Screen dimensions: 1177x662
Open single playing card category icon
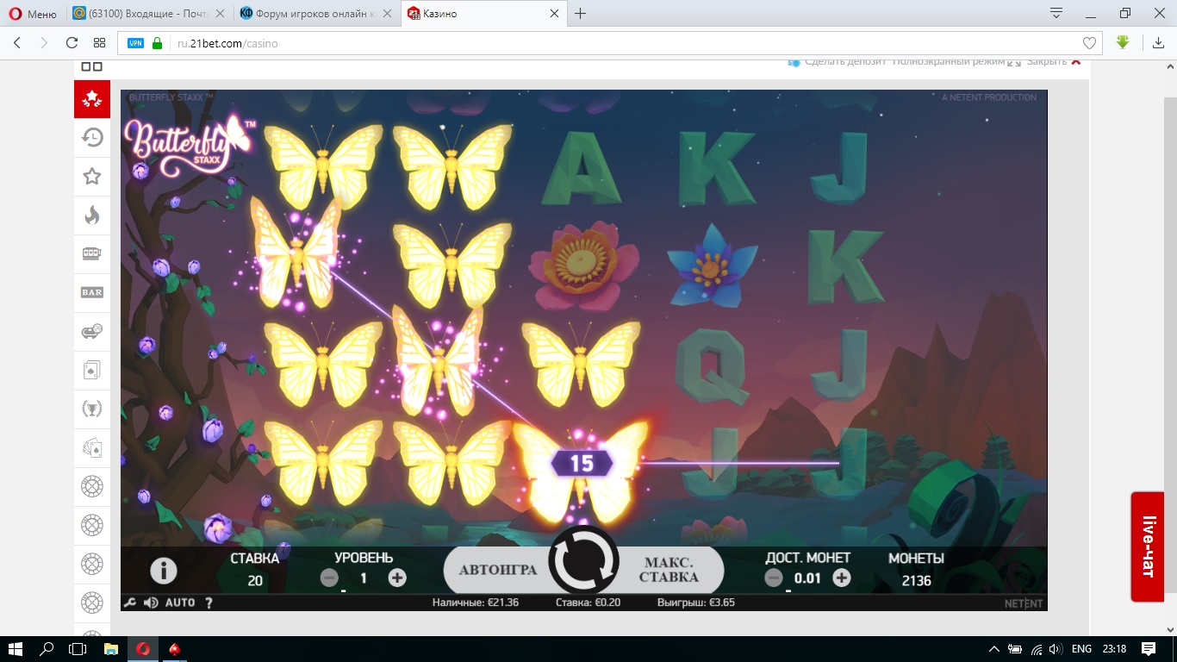(x=92, y=371)
